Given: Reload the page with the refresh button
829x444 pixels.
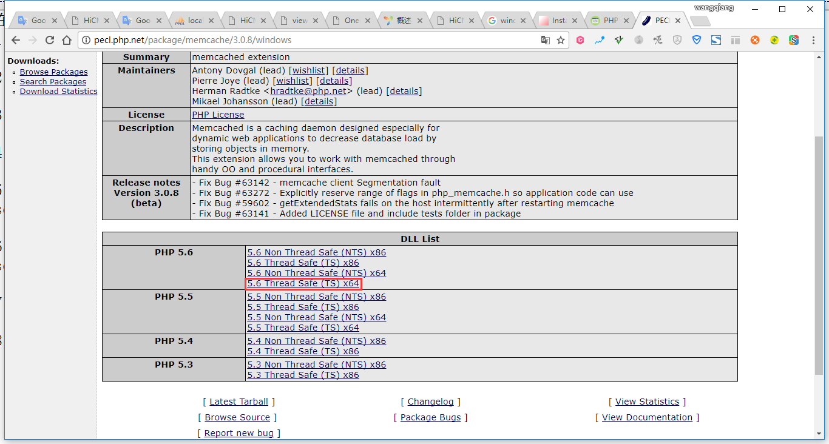Looking at the screenshot, I should click(50, 40).
